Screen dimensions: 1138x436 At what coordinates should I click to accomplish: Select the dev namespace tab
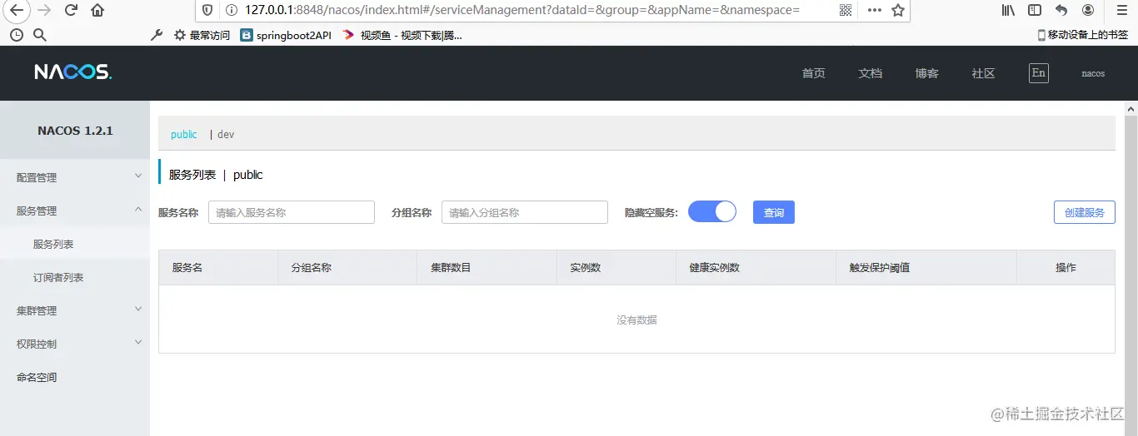coord(226,134)
